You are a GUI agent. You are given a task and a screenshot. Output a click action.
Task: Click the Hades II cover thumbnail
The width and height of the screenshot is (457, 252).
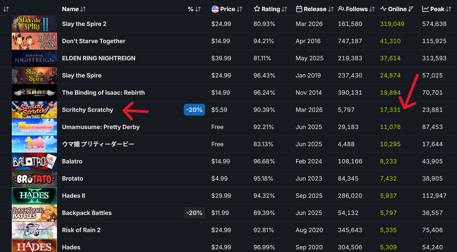click(34, 196)
